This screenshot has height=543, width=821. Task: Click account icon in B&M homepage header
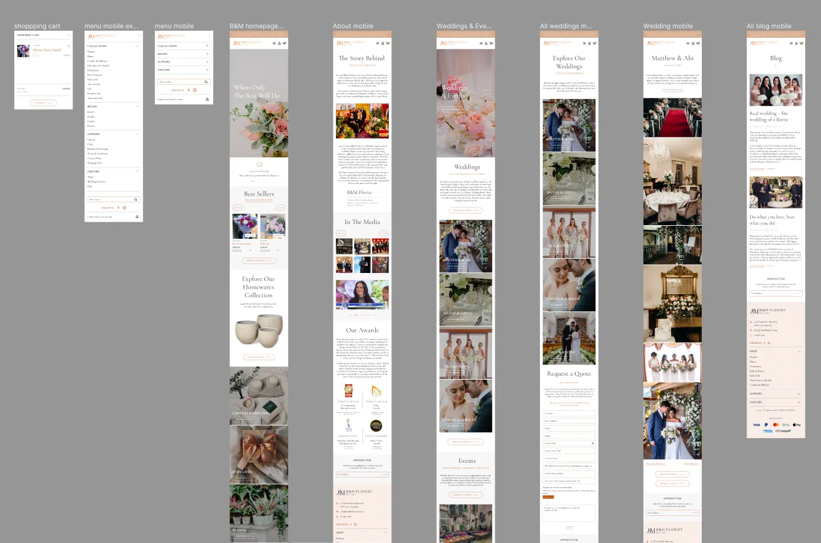(279, 43)
